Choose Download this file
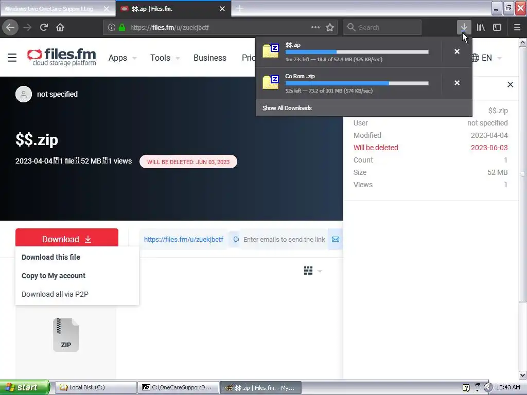Image resolution: width=527 pixels, height=395 pixels. [x=51, y=257]
